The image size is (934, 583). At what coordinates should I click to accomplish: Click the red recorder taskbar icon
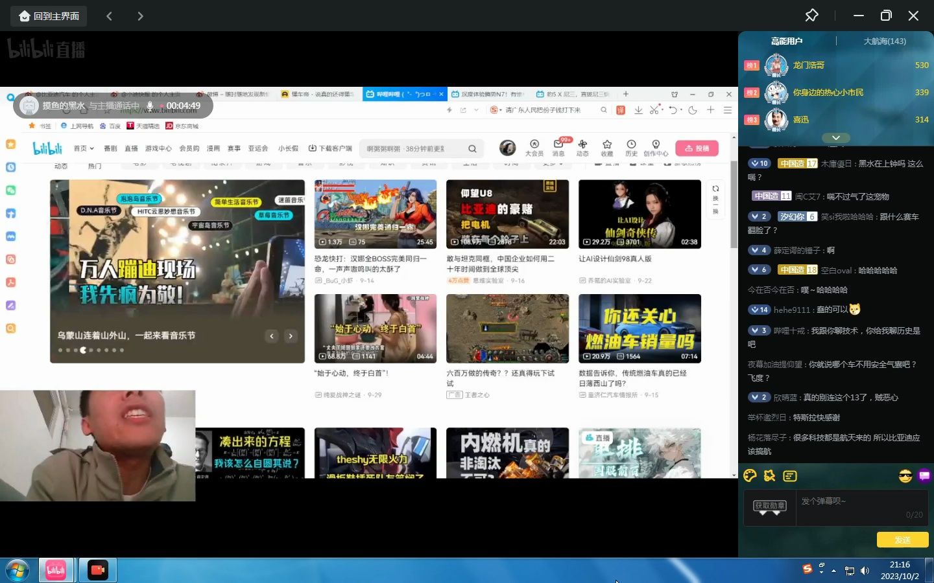[x=98, y=570]
